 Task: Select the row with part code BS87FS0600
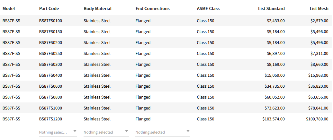coord(50,86)
